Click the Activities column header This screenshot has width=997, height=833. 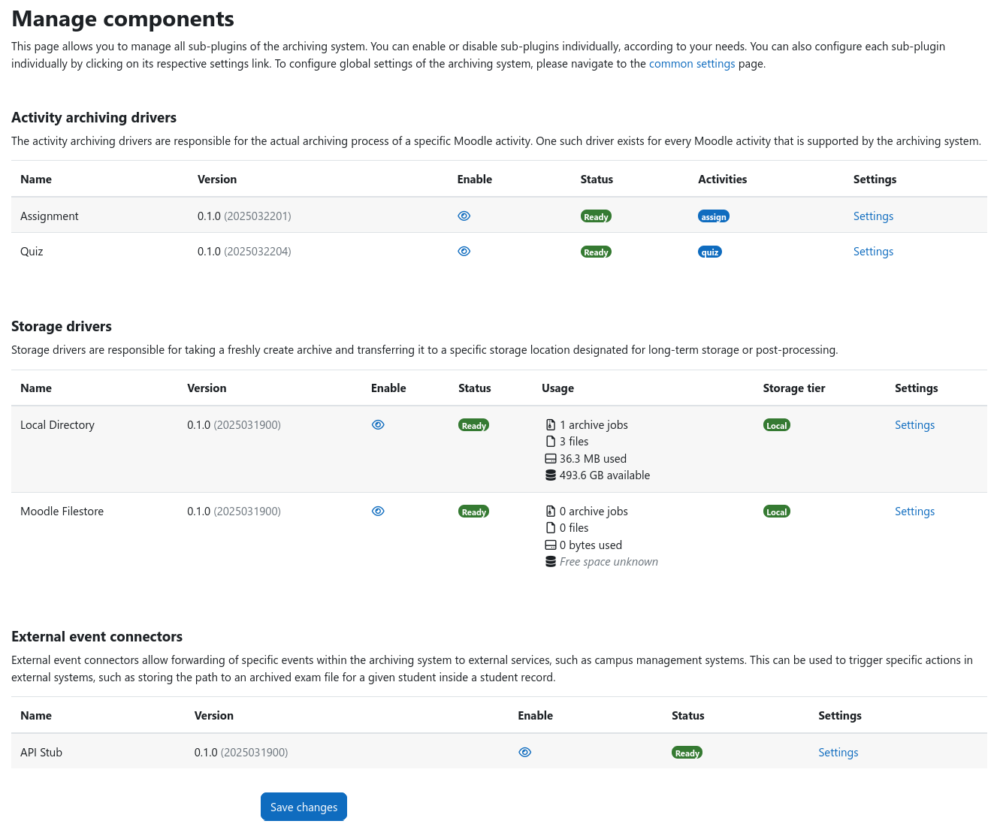(722, 180)
